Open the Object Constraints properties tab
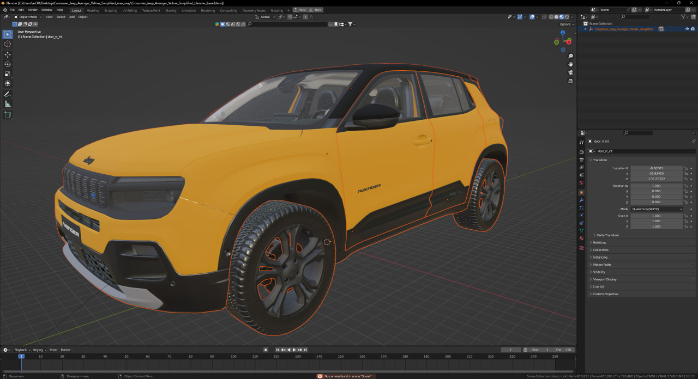 [x=581, y=223]
